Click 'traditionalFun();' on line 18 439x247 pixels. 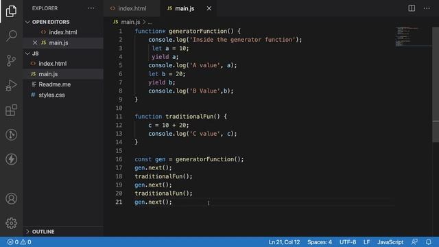tap(163, 176)
